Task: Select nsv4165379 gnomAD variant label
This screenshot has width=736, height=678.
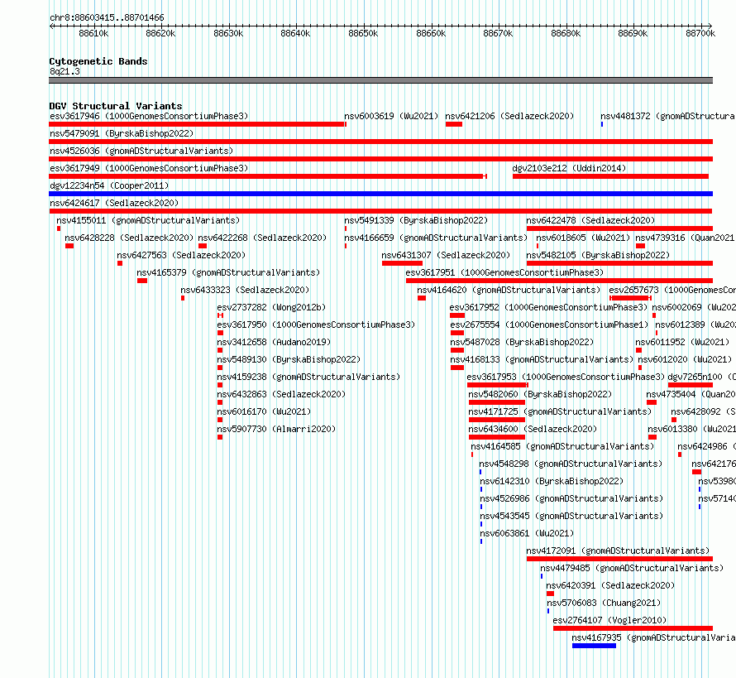Action: point(228,272)
